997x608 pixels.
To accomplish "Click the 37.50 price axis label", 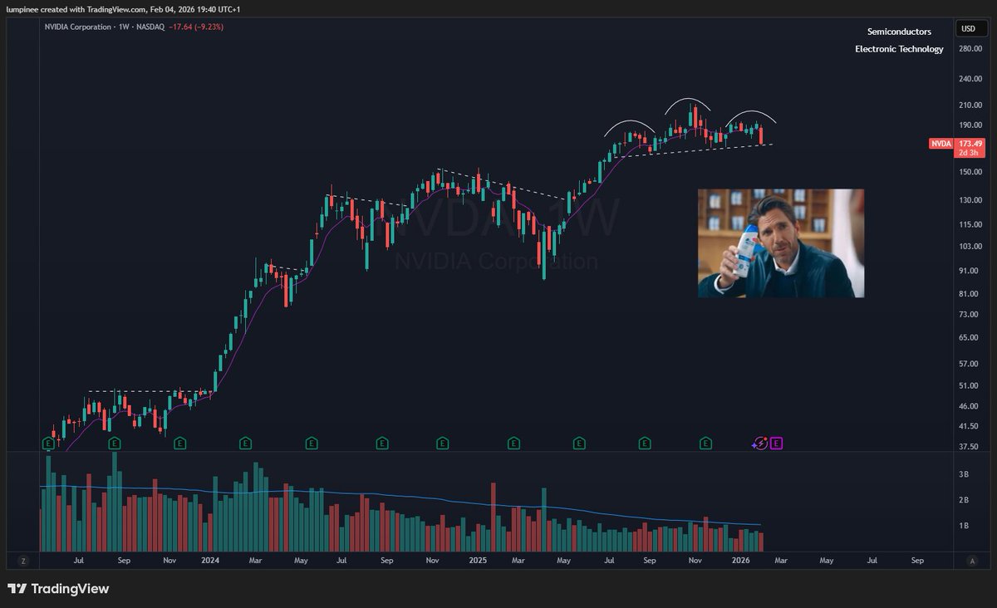I will [x=969, y=446].
